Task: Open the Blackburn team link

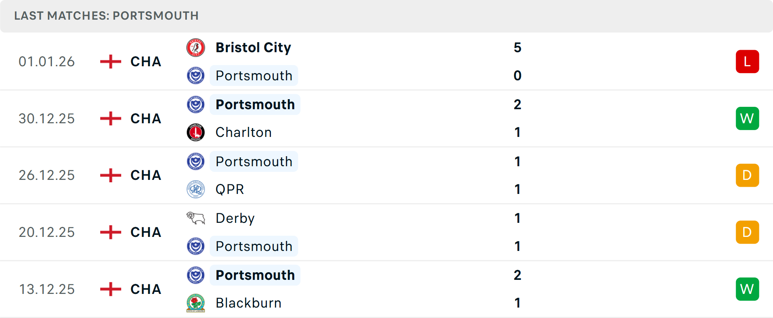Action: click(248, 303)
